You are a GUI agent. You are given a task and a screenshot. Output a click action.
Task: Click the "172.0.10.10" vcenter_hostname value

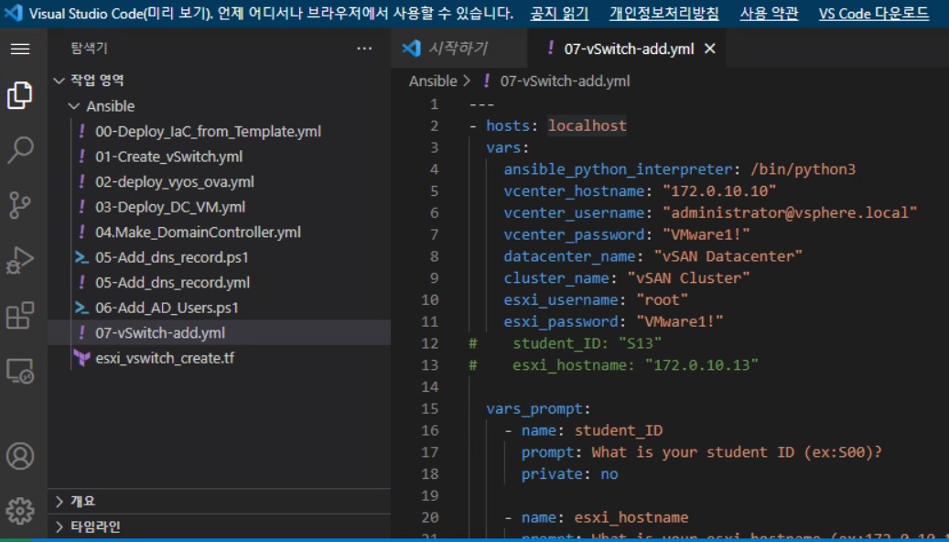click(719, 190)
